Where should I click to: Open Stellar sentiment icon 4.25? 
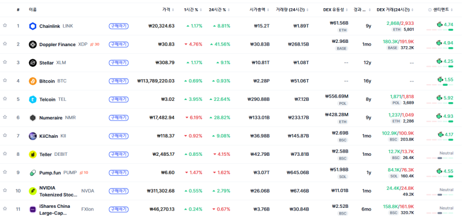440,61
